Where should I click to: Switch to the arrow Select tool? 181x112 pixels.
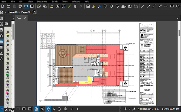pyautogui.click(x=54, y=109)
